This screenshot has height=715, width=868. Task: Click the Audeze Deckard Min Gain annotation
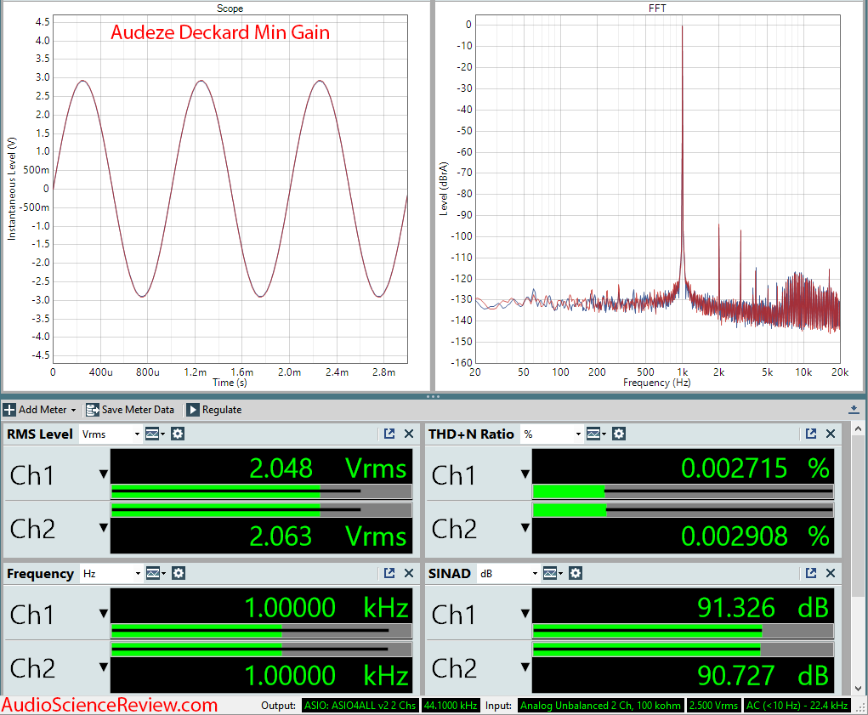tap(220, 32)
